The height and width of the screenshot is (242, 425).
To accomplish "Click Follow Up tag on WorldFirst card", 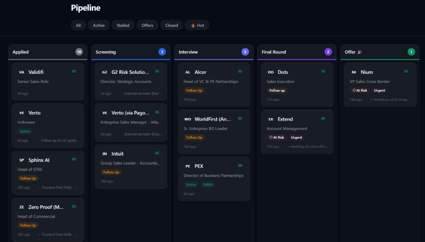I will [x=194, y=138].
